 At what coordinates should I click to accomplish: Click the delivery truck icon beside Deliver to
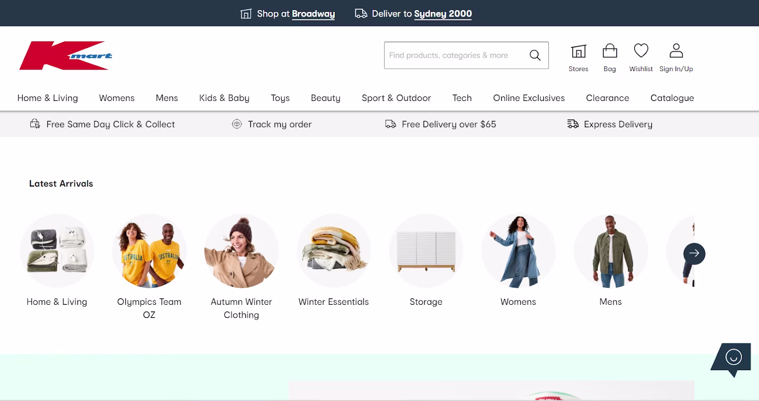361,14
